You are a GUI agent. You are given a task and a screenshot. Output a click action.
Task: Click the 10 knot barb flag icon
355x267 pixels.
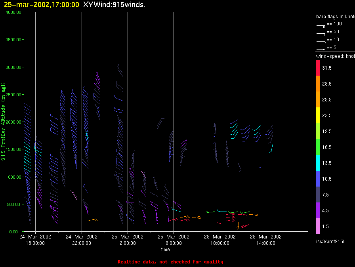point(321,42)
